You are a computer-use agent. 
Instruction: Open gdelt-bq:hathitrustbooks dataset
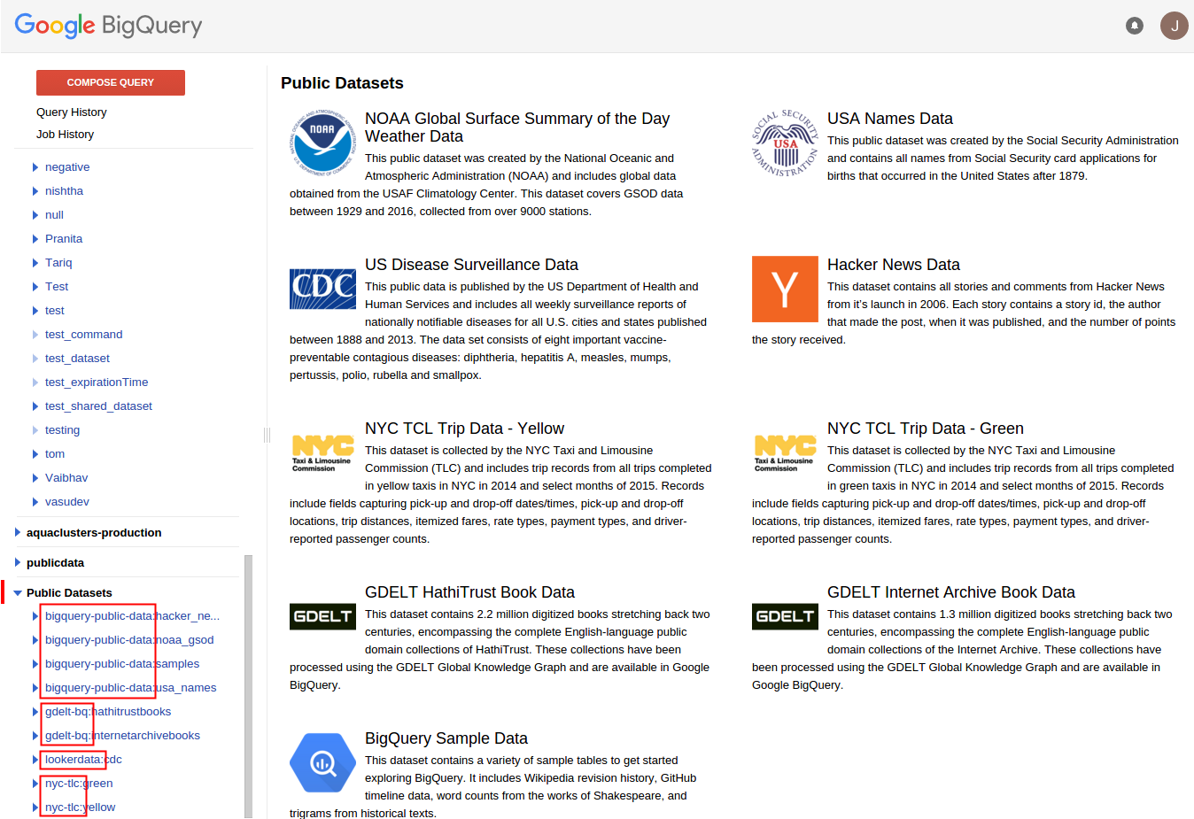(x=108, y=712)
